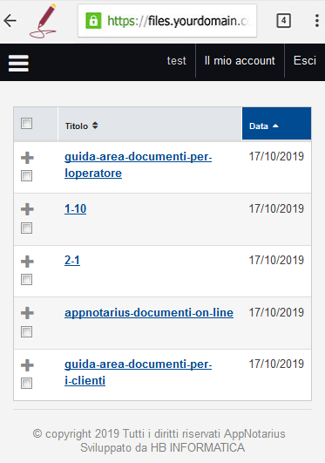Open the guida-area-documenti-per-loperatore link
The width and height of the screenshot is (325, 463).
pos(139,165)
